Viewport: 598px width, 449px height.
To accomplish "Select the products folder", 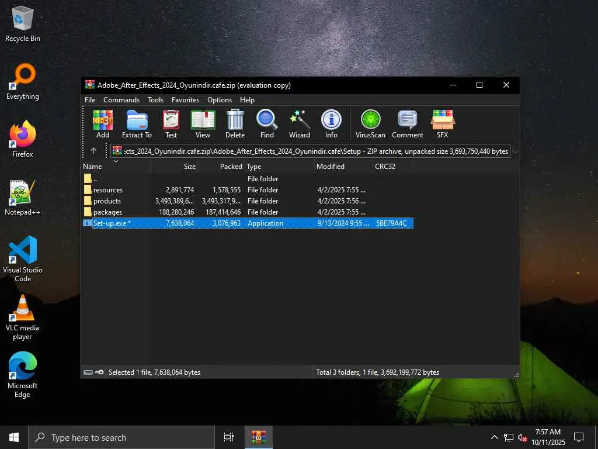I will [248, 201].
